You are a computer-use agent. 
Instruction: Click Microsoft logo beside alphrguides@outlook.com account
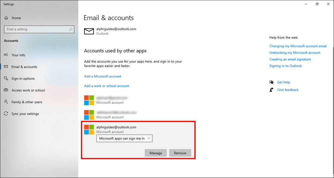pos(89,130)
